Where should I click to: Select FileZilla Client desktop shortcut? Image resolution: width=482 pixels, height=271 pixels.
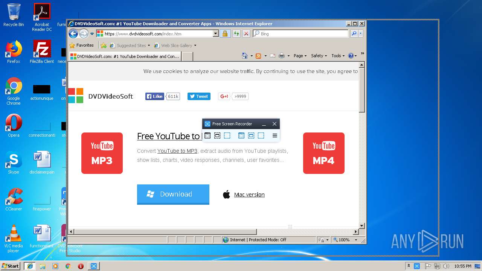pyautogui.click(x=42, y=52)
